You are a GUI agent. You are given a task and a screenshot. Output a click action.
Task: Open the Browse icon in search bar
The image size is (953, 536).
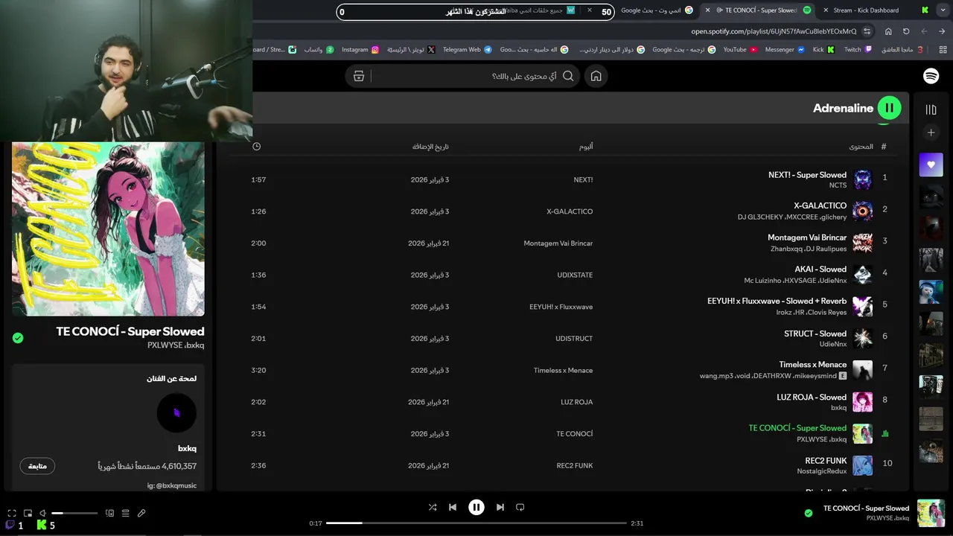(x=359, y=76)
